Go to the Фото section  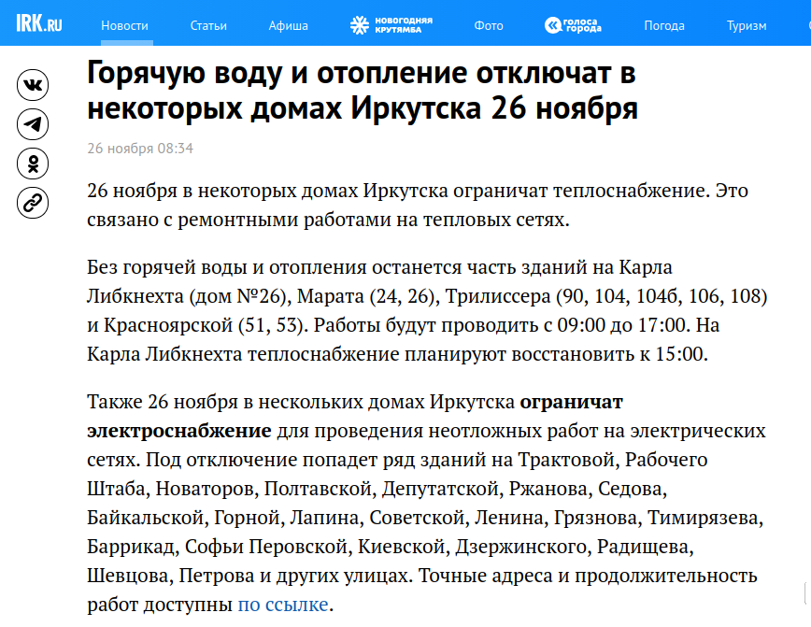tap(489, 25)
